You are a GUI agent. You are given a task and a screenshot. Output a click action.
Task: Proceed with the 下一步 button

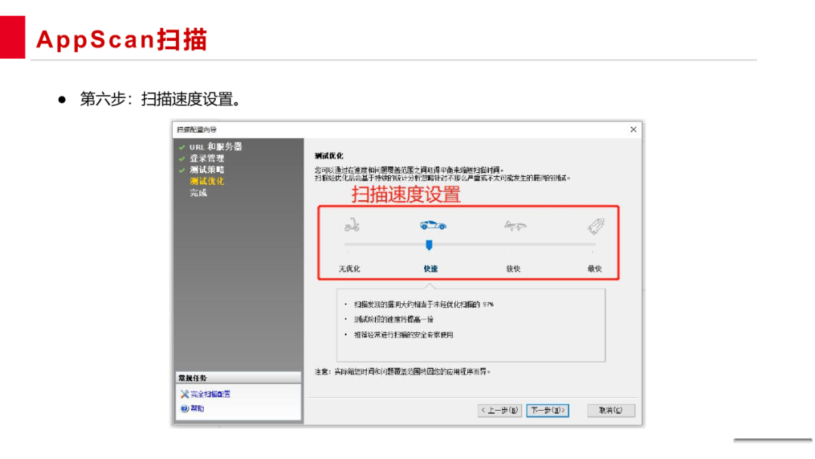pos(547,410)
